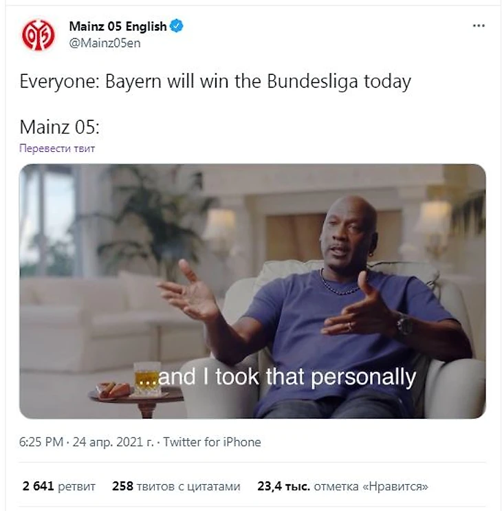Click the 6:25 PM timestamp
Image resolution: width=502 pixels, height=511 pixels.
point(41,442)
